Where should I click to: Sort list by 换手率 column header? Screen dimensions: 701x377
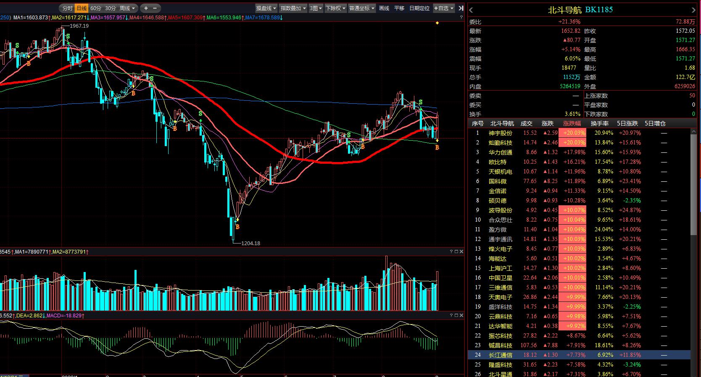[x=600, y=123]
